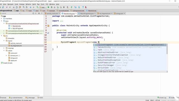Open the Event Log
Viewport: 179px width, 101px height.
162,98
